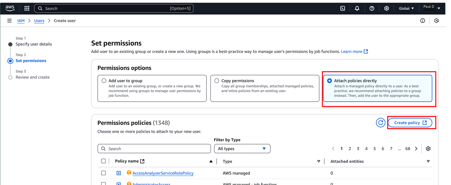Open the services grid menu
This screenshot has width=451, height=185.
coord(27,8)
